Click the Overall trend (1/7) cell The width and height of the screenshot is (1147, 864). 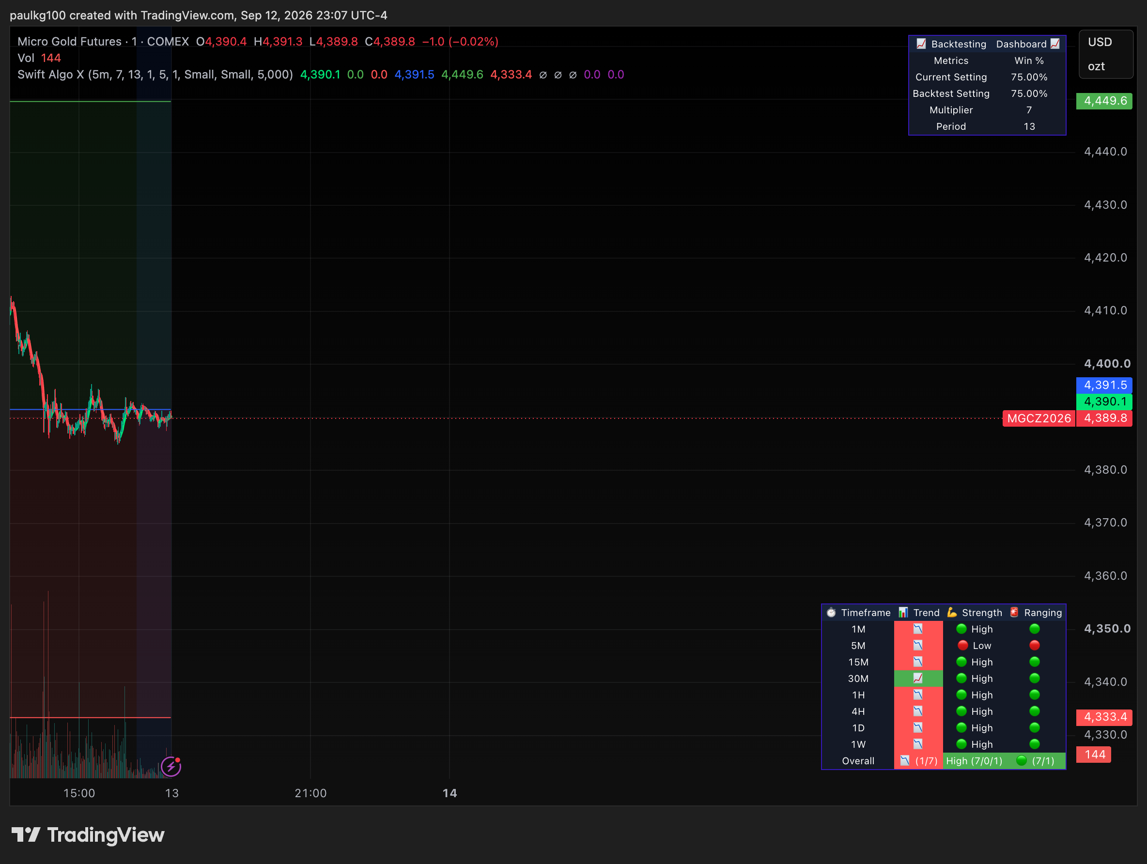point(918,761)
